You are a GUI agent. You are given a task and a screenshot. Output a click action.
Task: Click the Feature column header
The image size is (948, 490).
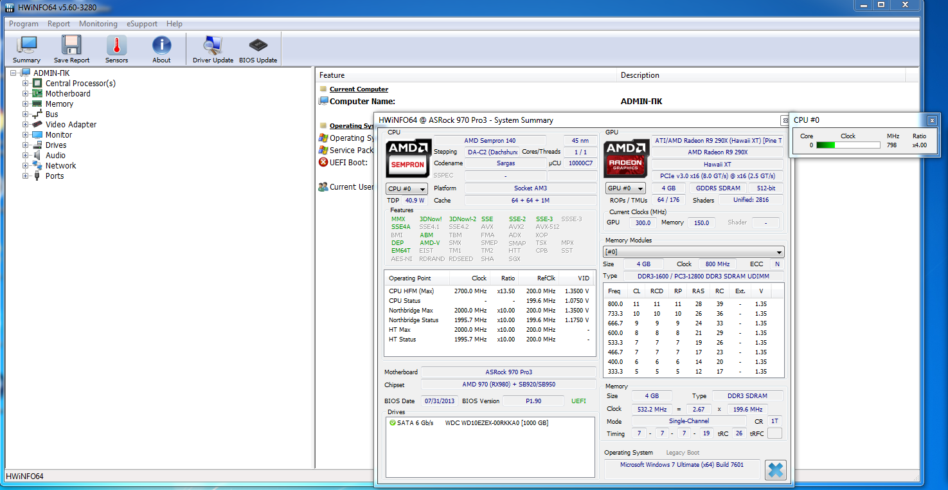466,75
